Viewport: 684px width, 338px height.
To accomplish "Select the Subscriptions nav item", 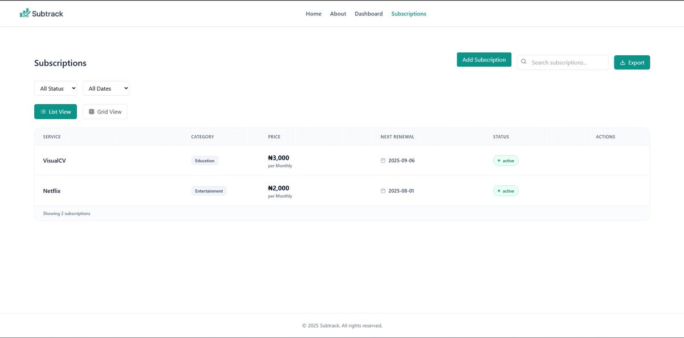I will (x=409, y=14).
